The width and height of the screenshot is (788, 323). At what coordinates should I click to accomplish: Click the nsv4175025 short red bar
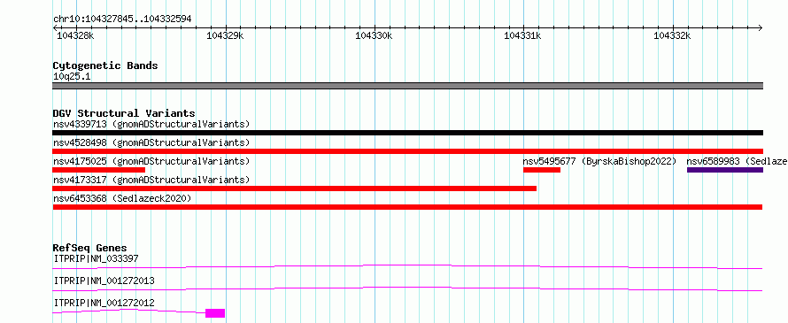[98, 170]
